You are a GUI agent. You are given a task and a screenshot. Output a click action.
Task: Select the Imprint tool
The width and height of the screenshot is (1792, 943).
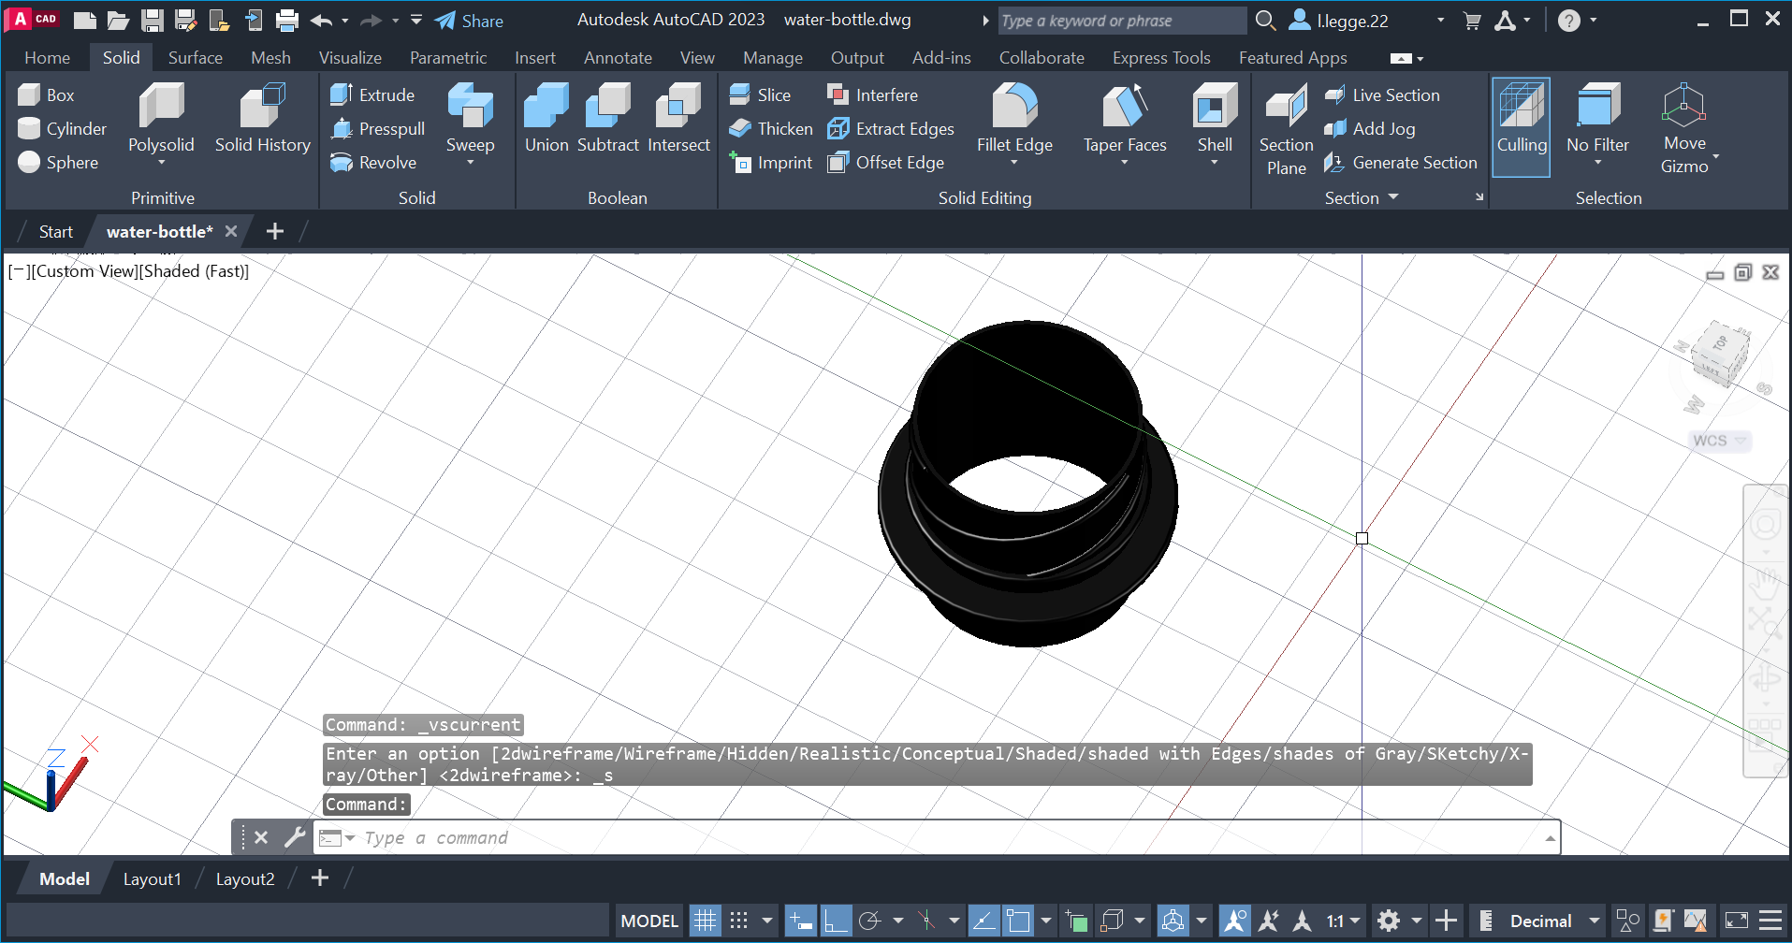770,162
